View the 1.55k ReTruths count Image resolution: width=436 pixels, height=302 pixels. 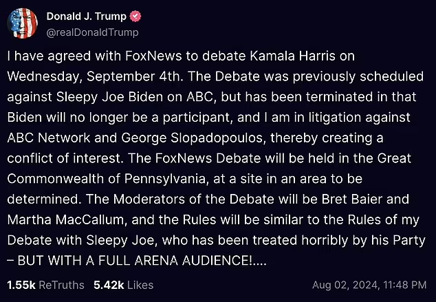[x=21, y=285]
